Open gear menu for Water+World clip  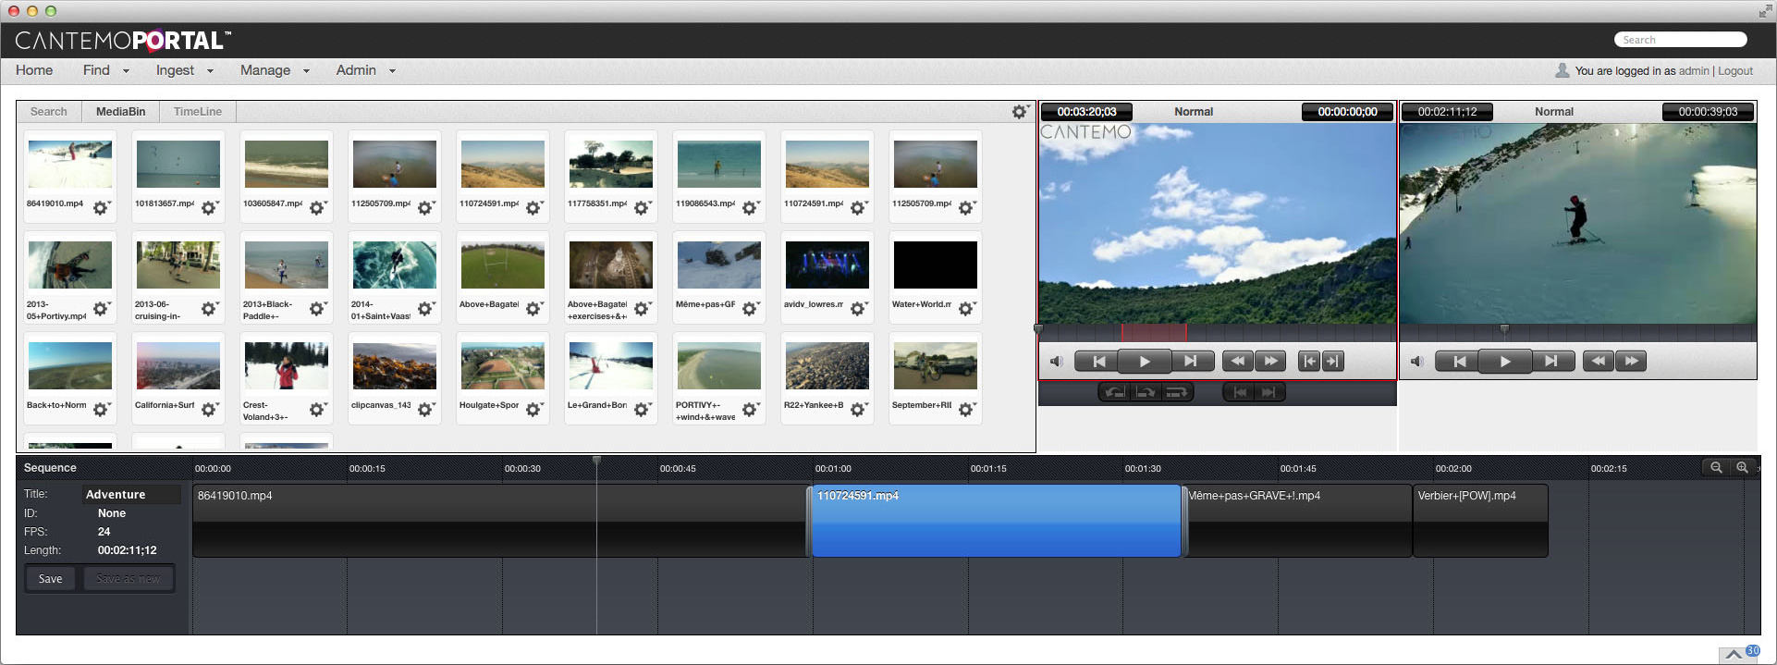(x=966, y=308)
